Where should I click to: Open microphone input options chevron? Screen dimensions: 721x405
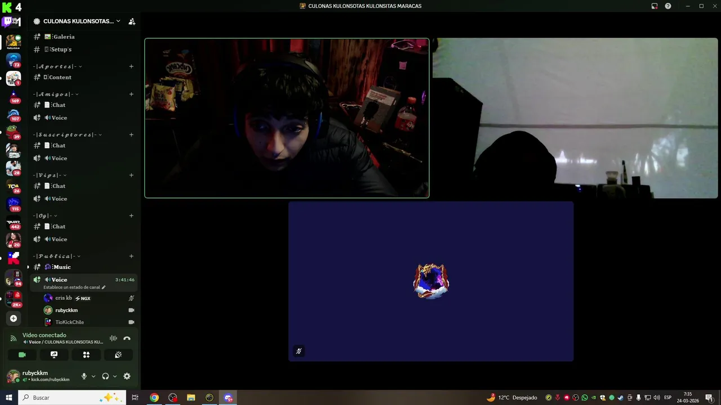coord(94,376)
